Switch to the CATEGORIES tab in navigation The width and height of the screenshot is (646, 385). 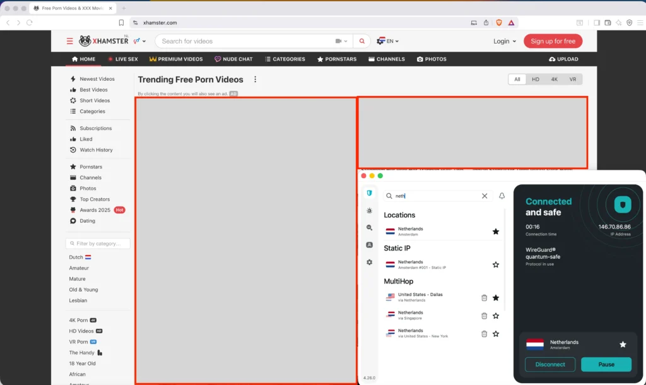285,59
